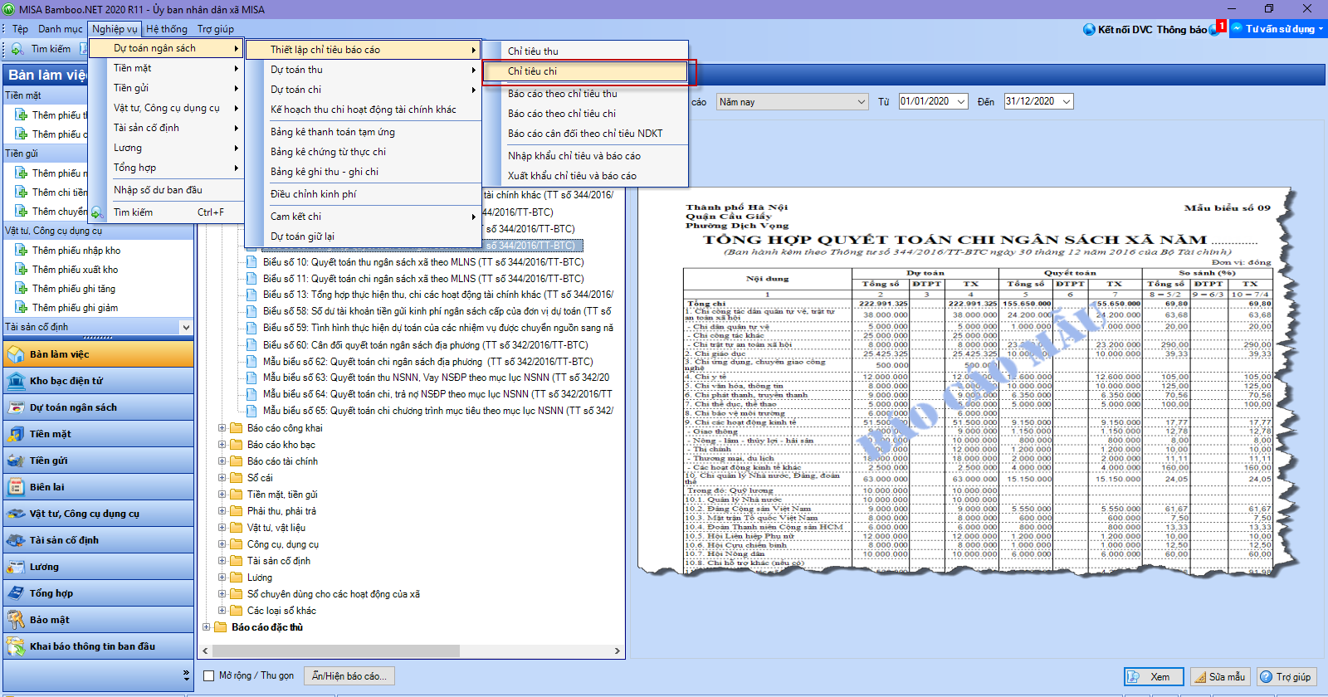Open the Năm nay period dropdown
Viewport: 1328px width, 697px height.
[861, 102]
